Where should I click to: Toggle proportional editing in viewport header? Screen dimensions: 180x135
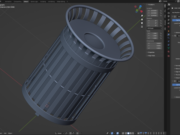[78, 133]
